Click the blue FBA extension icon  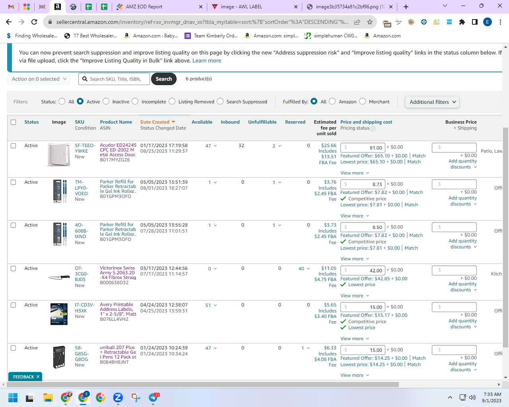(x=449, y=22)
